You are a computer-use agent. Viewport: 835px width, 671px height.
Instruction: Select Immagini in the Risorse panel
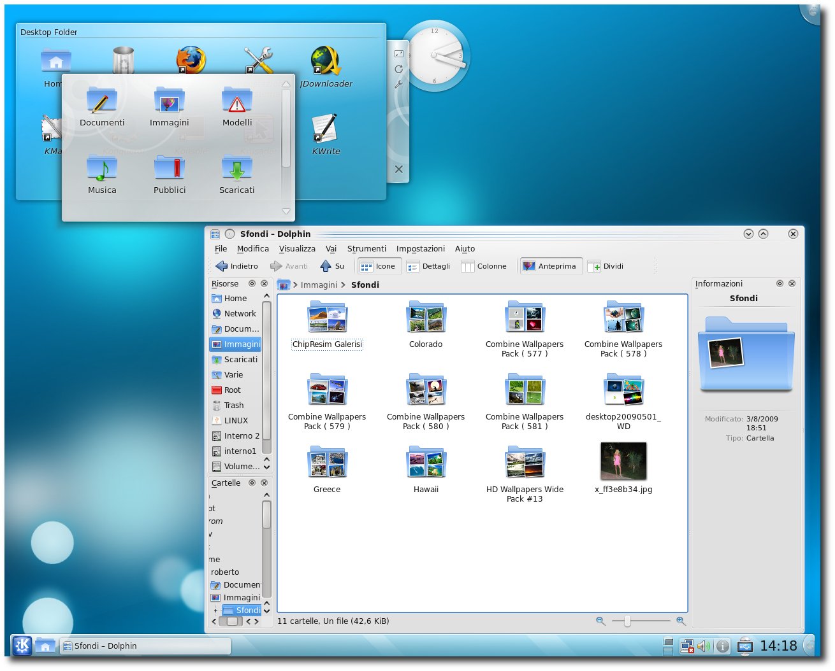[x=235, y=344]
